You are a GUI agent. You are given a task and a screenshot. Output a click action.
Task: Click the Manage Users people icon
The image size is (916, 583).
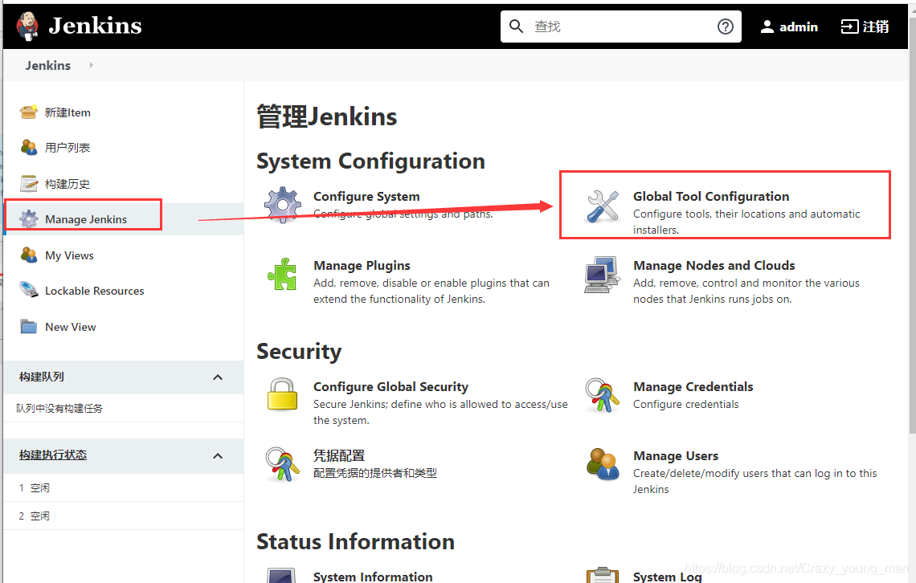coord(603,464)
